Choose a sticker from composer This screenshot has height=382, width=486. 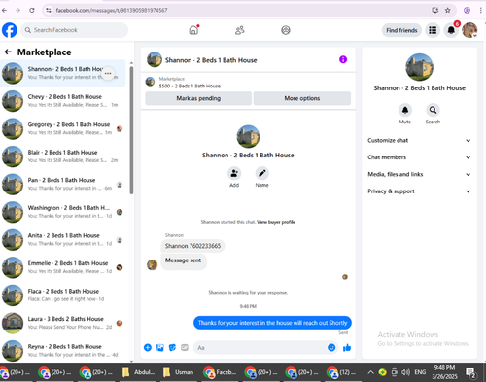pos(172,348)
